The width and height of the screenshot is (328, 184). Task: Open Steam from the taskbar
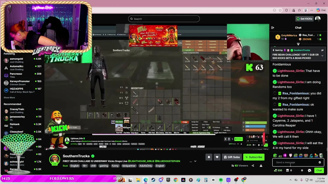[153, 180]
